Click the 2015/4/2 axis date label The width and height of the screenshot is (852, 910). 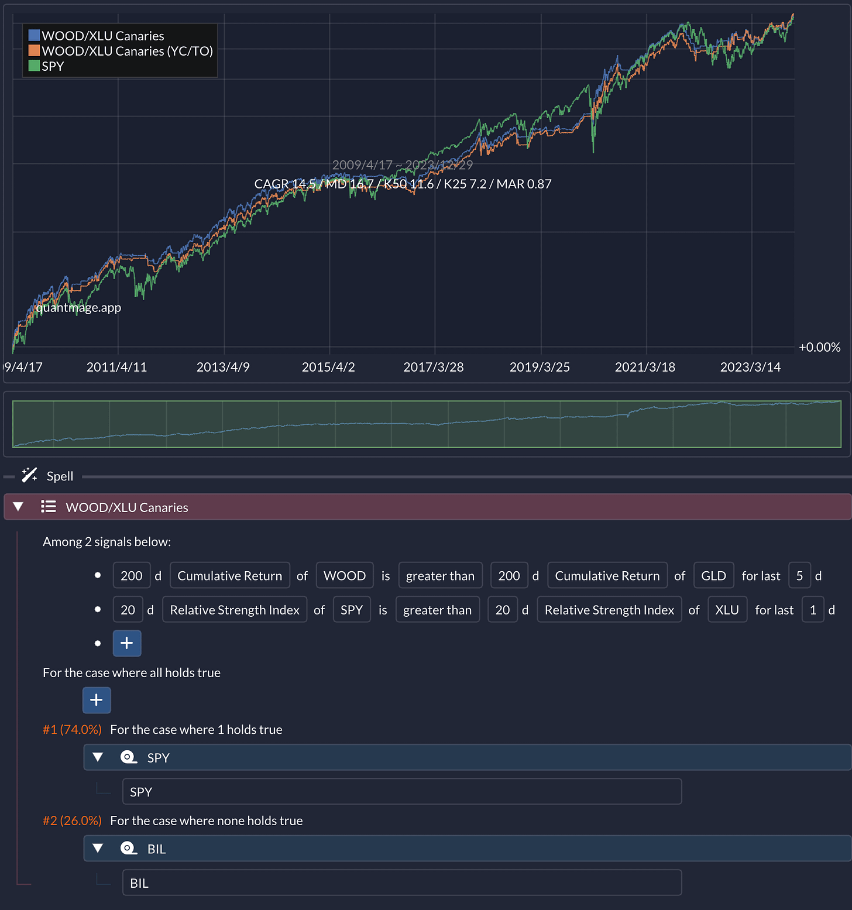(328, 367)
